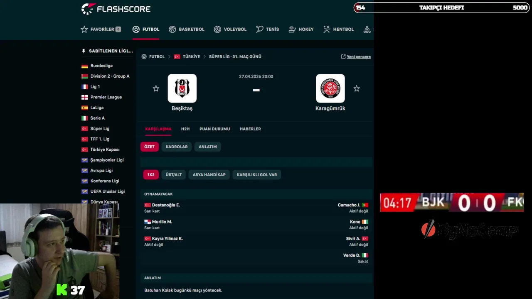
Task: Click Süper Lig - 31. Maç Günü breadcrumb
Action: click(235, 56)
